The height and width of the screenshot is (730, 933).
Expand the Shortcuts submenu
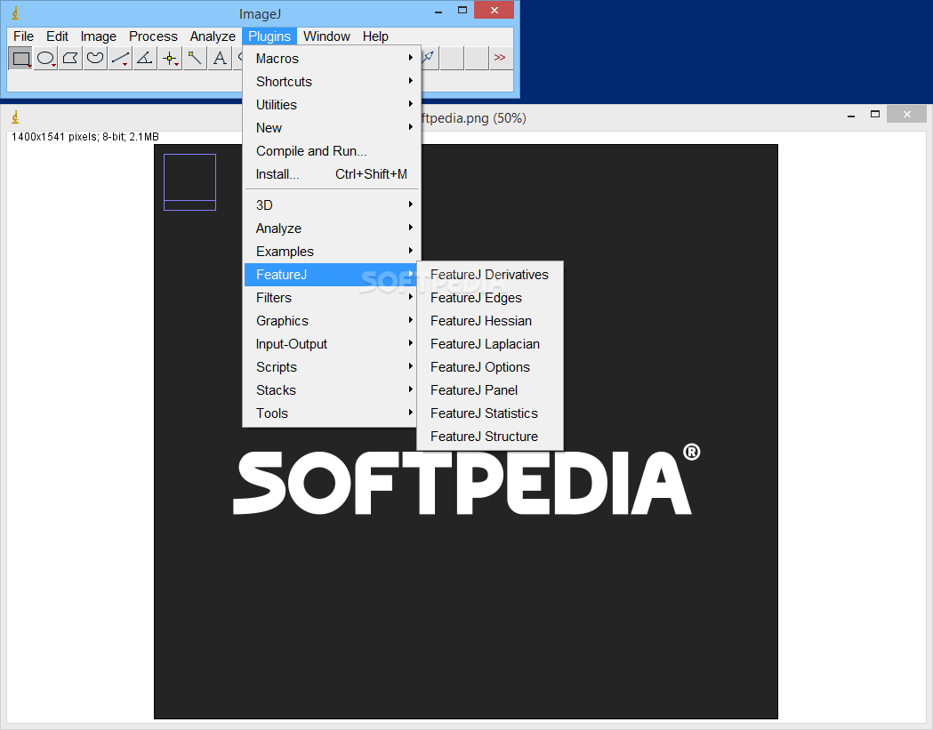[332, 82]
